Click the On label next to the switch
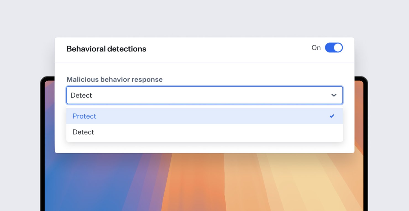Image resolution: width=409 pixels, height=211 pixels. [316, 48]
